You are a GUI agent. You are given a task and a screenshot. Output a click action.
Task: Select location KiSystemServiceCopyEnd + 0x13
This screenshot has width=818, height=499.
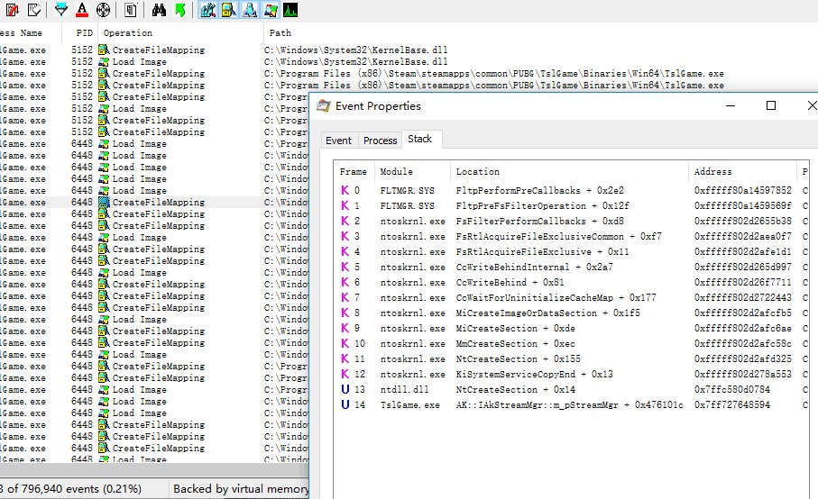[x=534, y=374]
